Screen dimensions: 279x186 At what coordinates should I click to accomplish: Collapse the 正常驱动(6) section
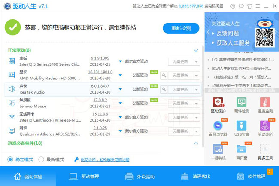196,51
